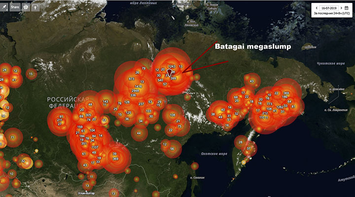The image size is (355, 197).
Task: Select fire cluster labeled 369 near Chukotka
Action: (286, 93)
